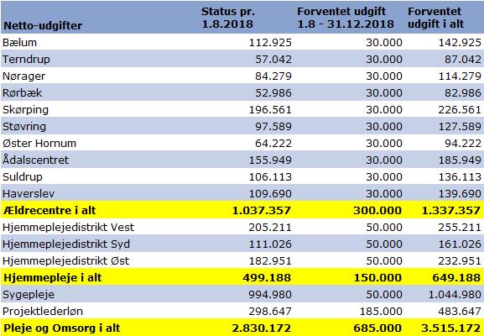The height and width of the screenshot is (336, 484).
Task: Select Hjemmeplejedistrikt Syd total 161.026
Action: click(x=460, y=244)
